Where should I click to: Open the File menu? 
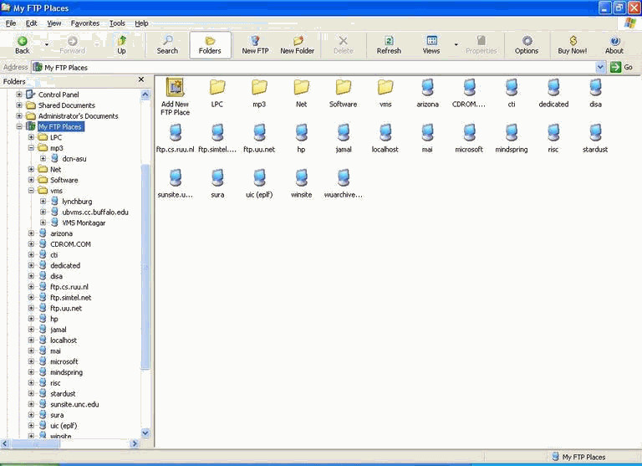[11, 23]
